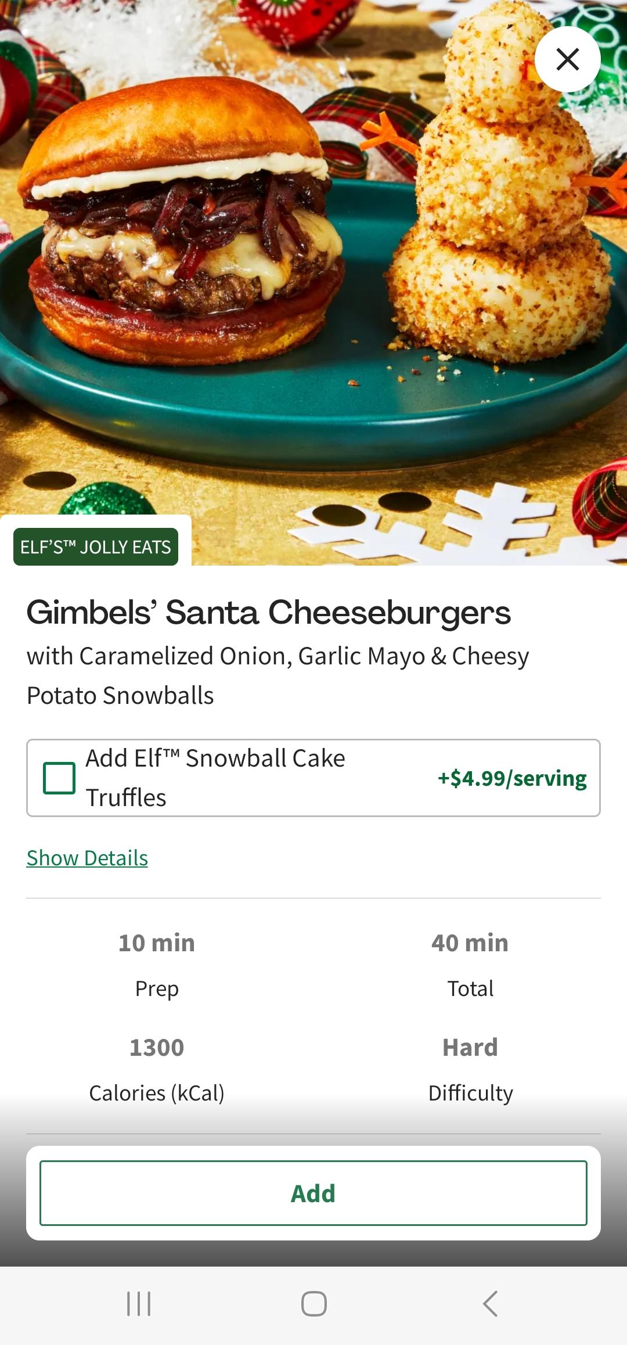
Task: Tap the 10 min Prep time
Action: pos(157,943)
